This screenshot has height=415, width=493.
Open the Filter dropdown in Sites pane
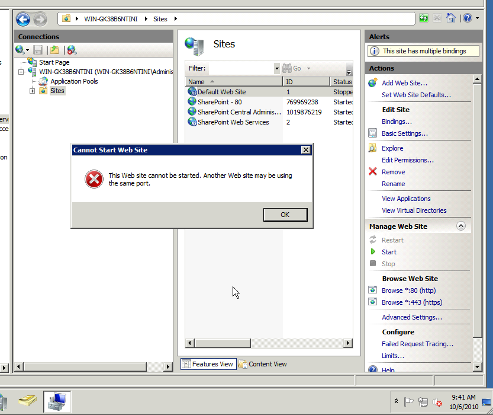pos(276,68)
